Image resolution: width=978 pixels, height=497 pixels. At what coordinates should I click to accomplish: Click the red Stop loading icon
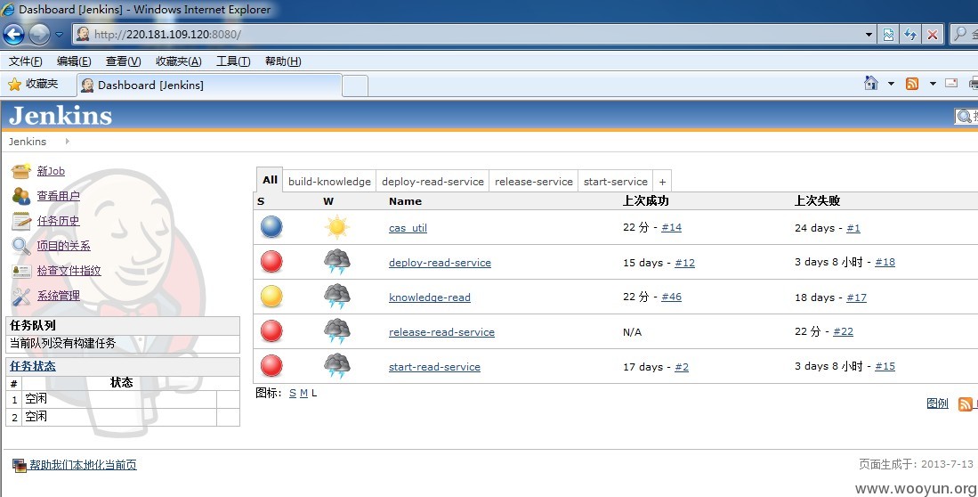[933, 35]
